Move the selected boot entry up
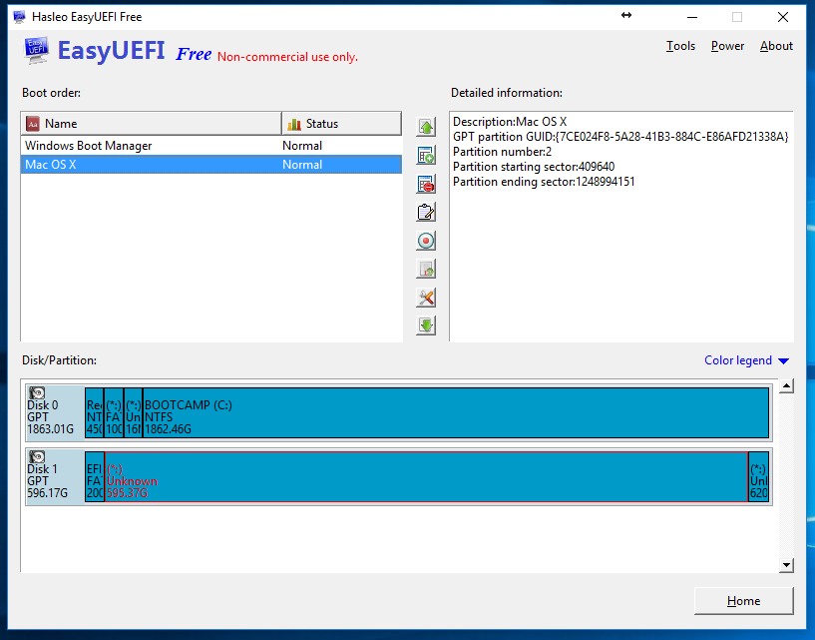Image resolution: width=815 pixels, height=640 pixels. click(x=426, y=127)
